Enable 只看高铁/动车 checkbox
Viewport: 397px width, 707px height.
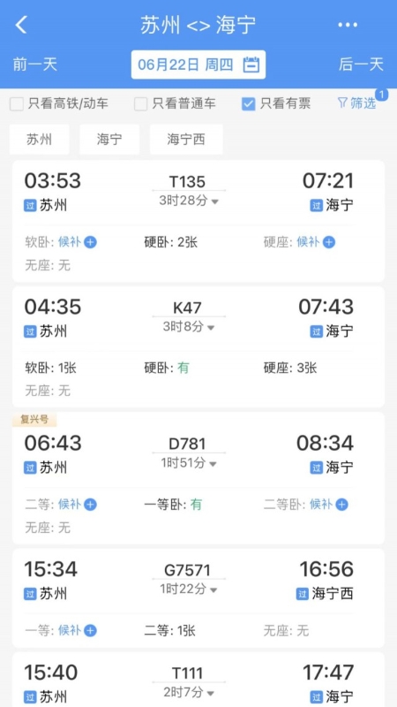click(17, 104)
